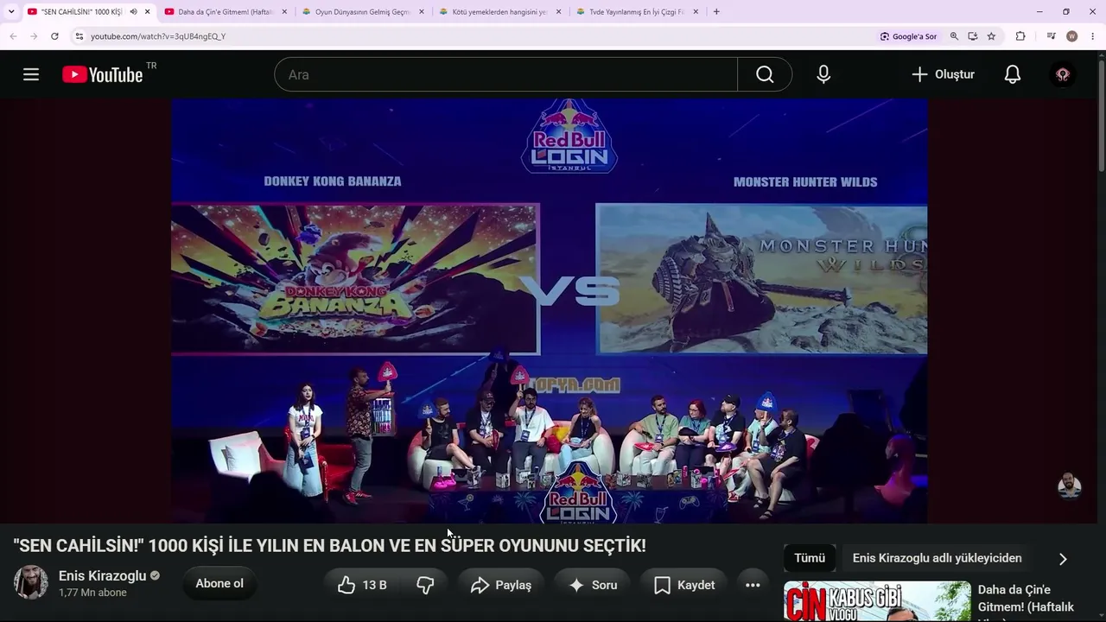Close the "Tvde Yayınlanmış" tab

pos(696,12)
